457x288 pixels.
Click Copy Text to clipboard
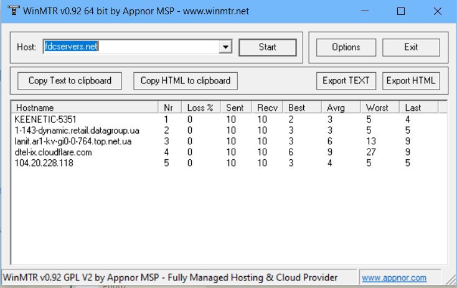[70, 81]
